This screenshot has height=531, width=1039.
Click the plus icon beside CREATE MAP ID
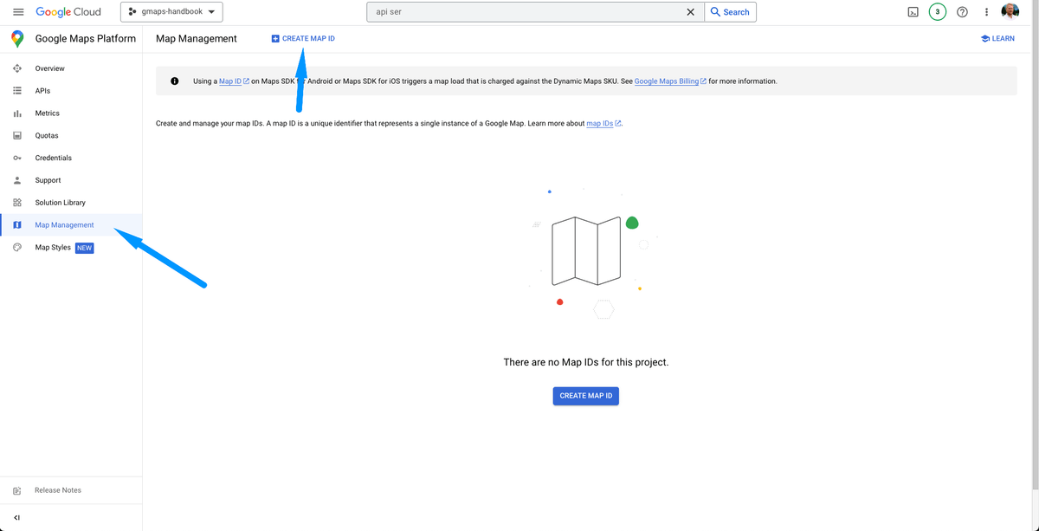point(275,39)
